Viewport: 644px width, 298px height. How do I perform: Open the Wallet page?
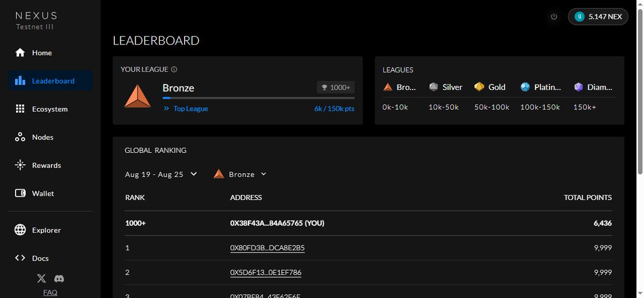click(50, 193)
